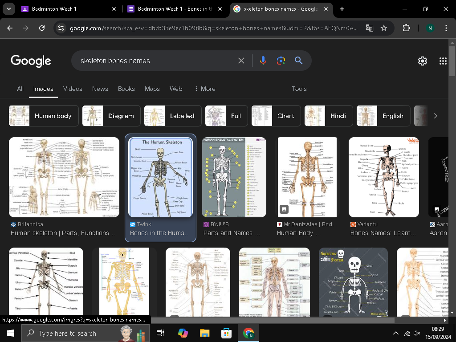Screen dimensions: 456x342
Task: Open Microsoft Store from taskbar
Action: pos(226,333)
